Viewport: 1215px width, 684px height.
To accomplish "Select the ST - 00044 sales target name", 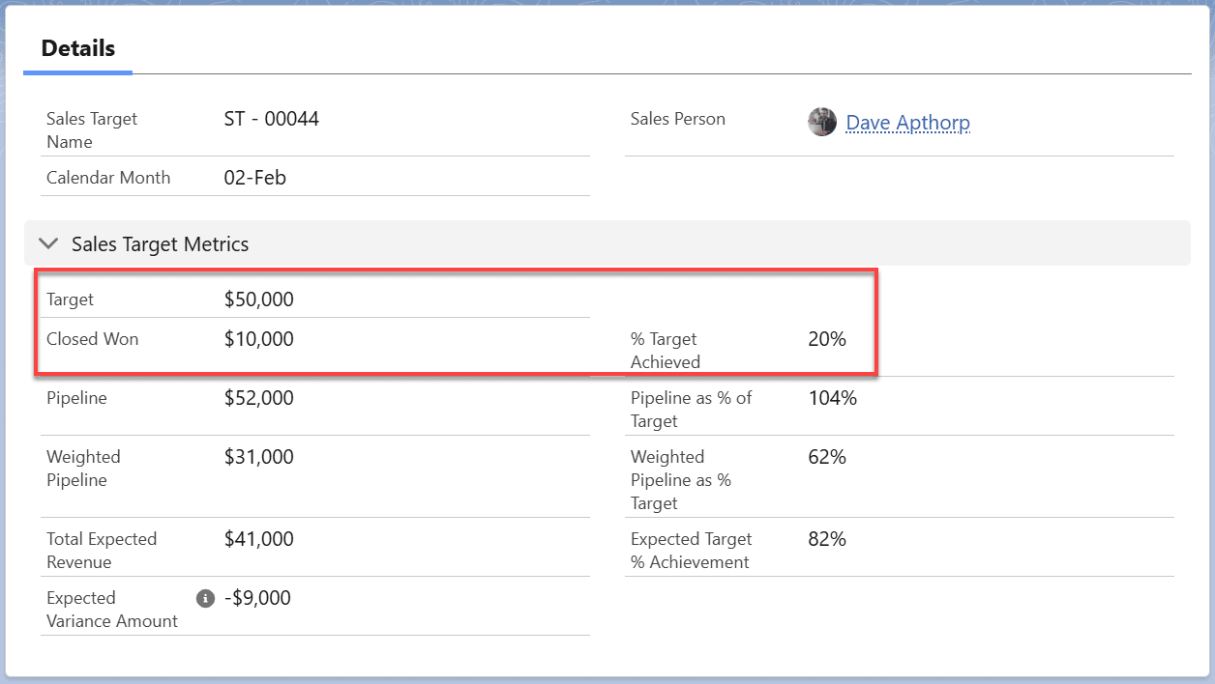I will tap(271, 119).
